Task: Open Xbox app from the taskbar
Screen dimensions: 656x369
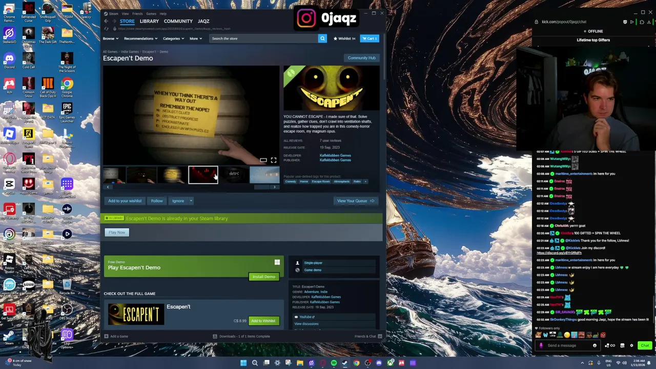Action: coord(390,363)
